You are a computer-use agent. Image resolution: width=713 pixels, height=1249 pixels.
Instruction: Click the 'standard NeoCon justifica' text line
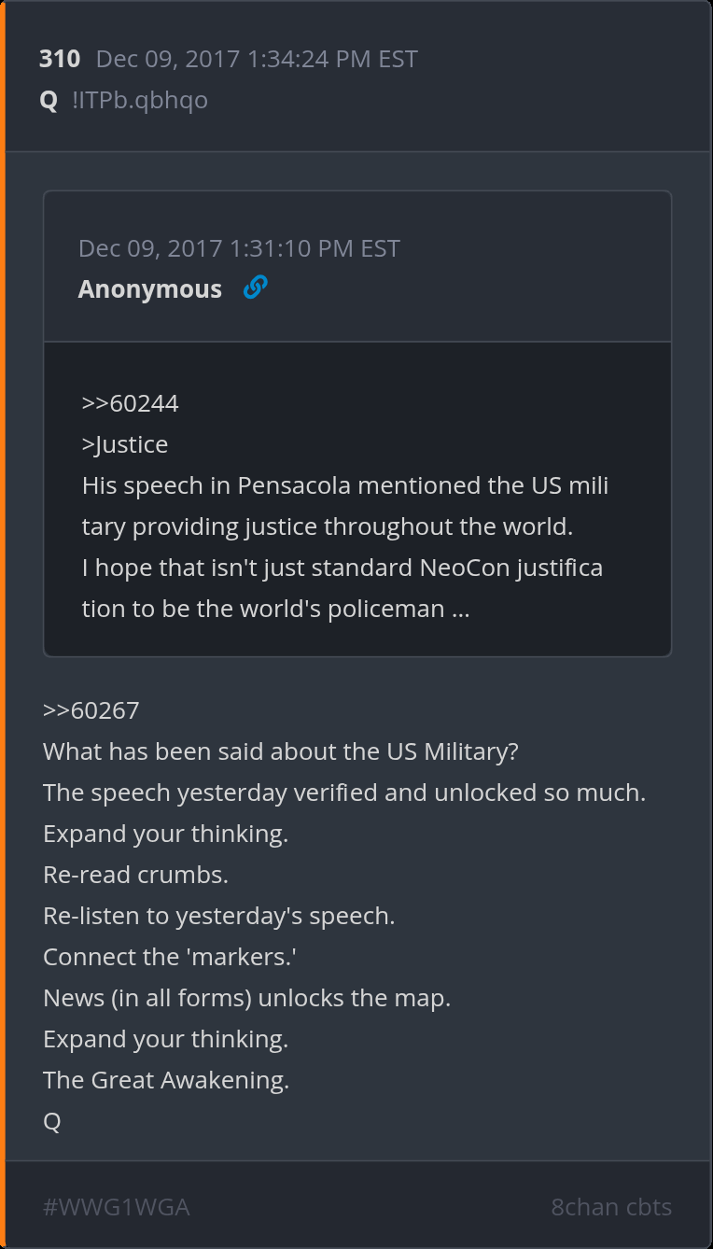pyautogui.click(x=342, y=568)
